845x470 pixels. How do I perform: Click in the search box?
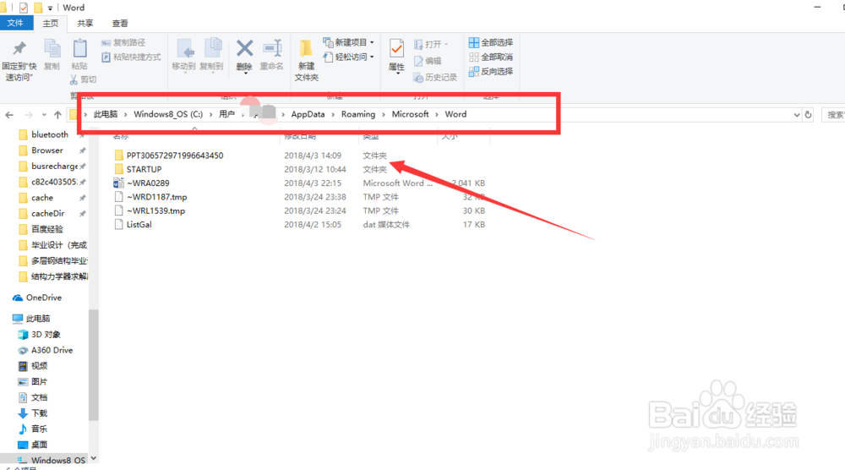coord(833,115)
